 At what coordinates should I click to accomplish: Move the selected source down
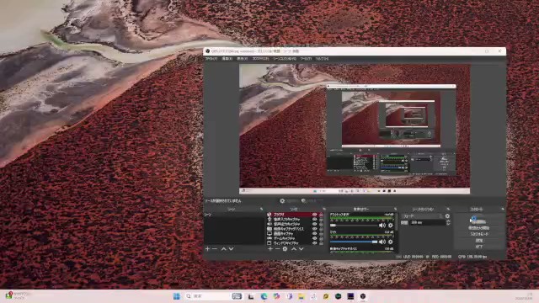tap(302, 249)
